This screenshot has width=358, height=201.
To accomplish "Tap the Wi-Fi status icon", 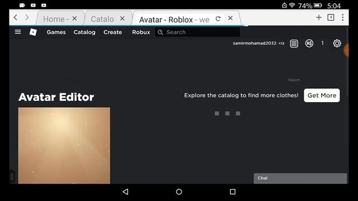I will (292, 5).
